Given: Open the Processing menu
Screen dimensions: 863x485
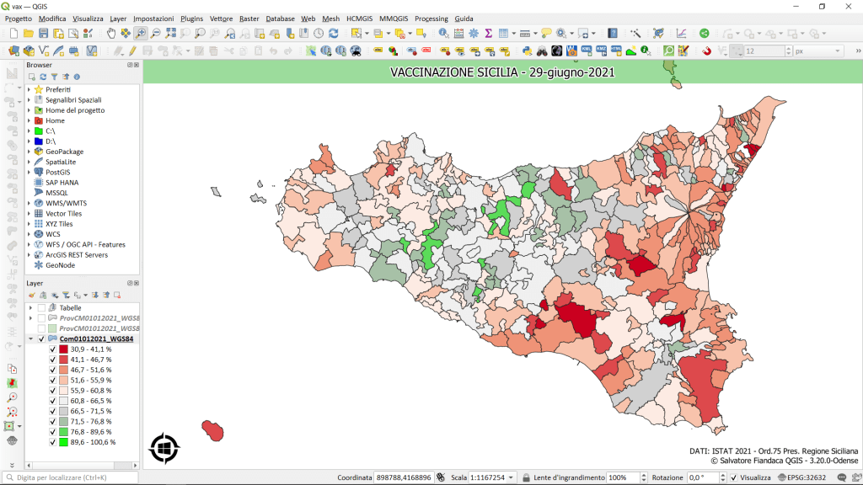Looking at the screenshot, I should [x=431, y=19].
